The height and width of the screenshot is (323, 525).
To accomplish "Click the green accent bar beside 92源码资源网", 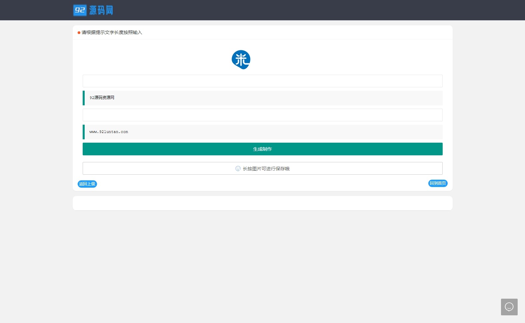I will [x=84, y=98].
